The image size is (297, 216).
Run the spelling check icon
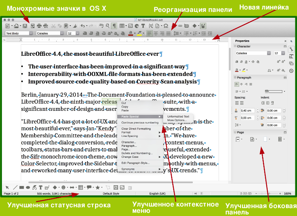tap(101, 26)
